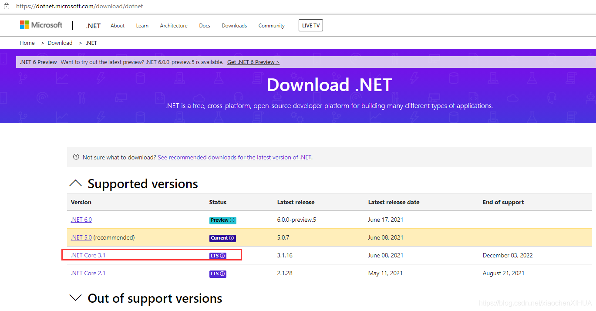Open the .NET home link in header

click(93, 26)
